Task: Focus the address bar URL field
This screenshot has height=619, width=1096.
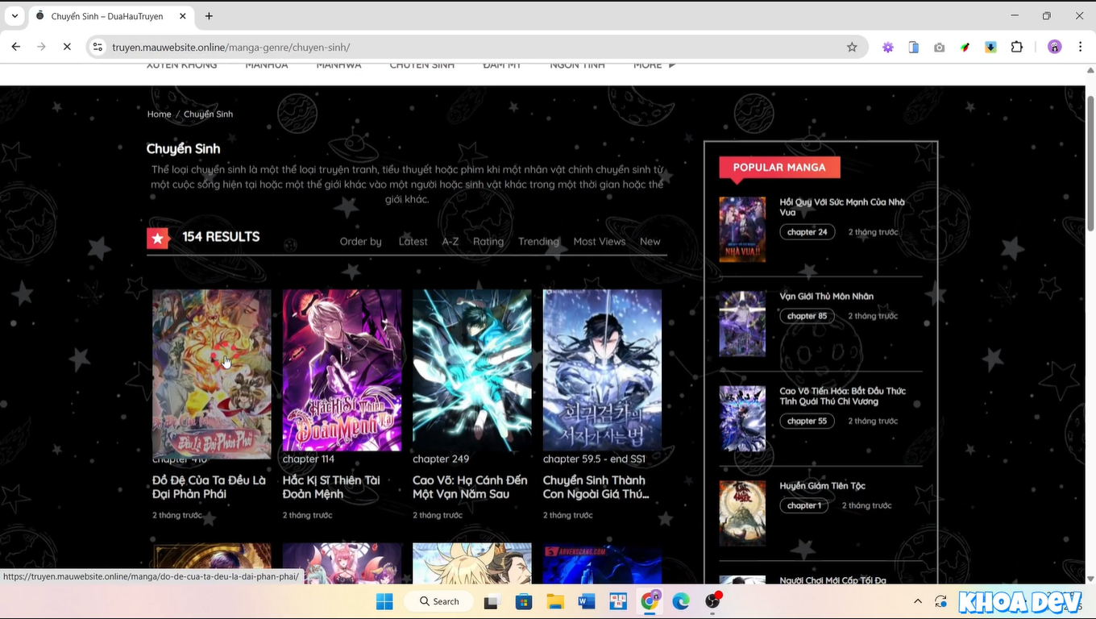Action: (475, 47)
